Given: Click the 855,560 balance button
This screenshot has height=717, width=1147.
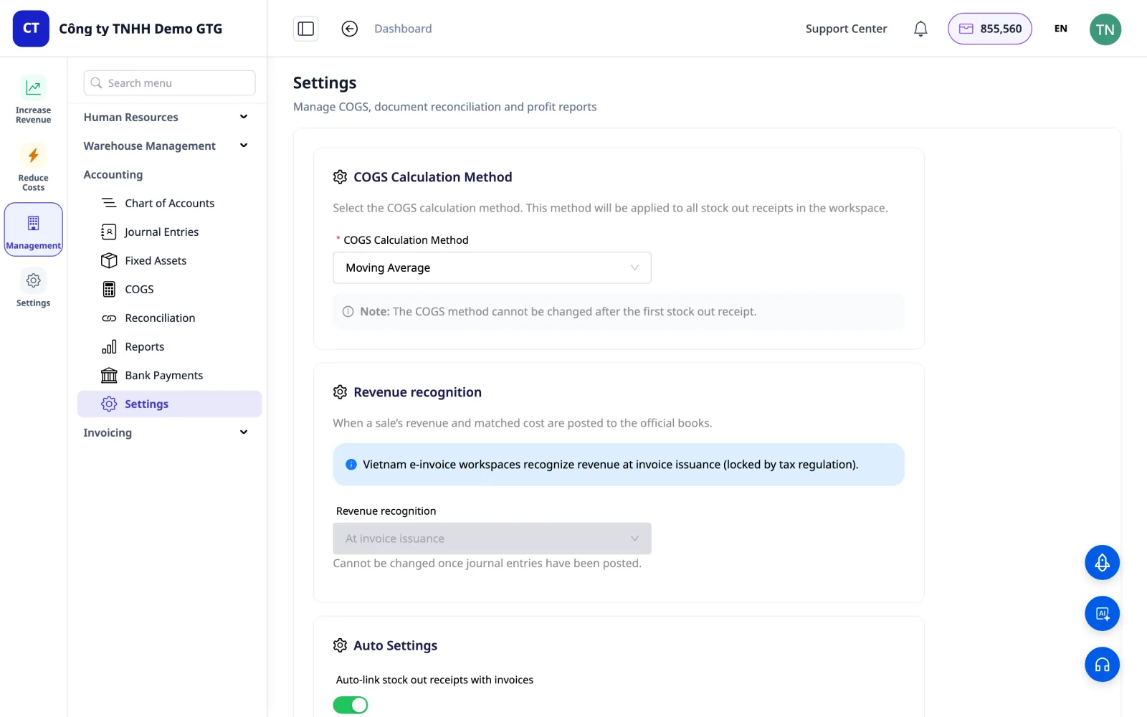Looking at the screenshot, I should coord(990,29).
